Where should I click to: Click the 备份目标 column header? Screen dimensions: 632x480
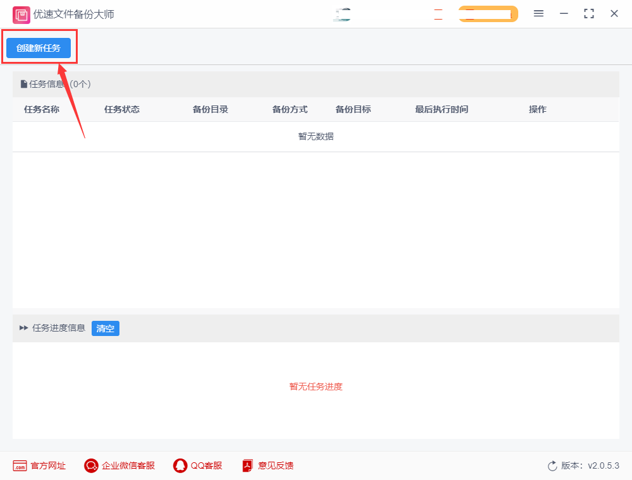click(353, 109)
